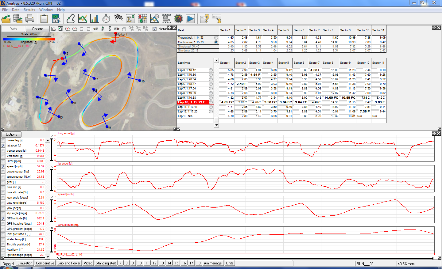
Task: Click channel list scroll up arrow
Action: pos(48,140)
